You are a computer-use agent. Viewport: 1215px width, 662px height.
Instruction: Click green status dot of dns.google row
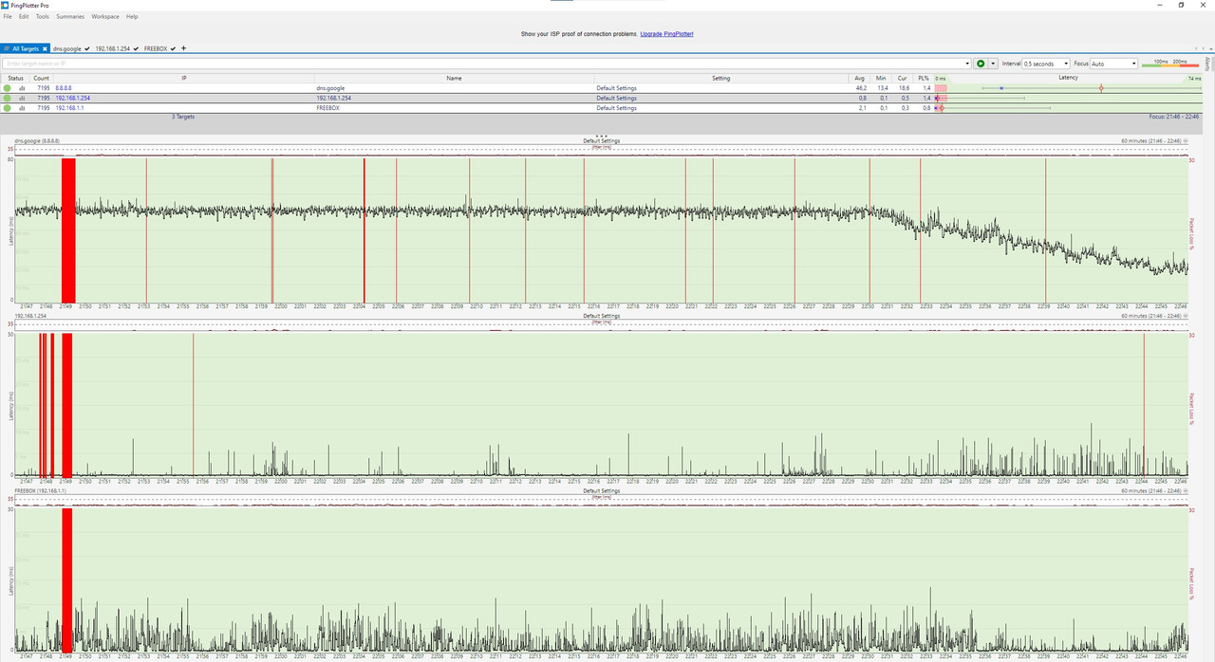pos(8,88)
